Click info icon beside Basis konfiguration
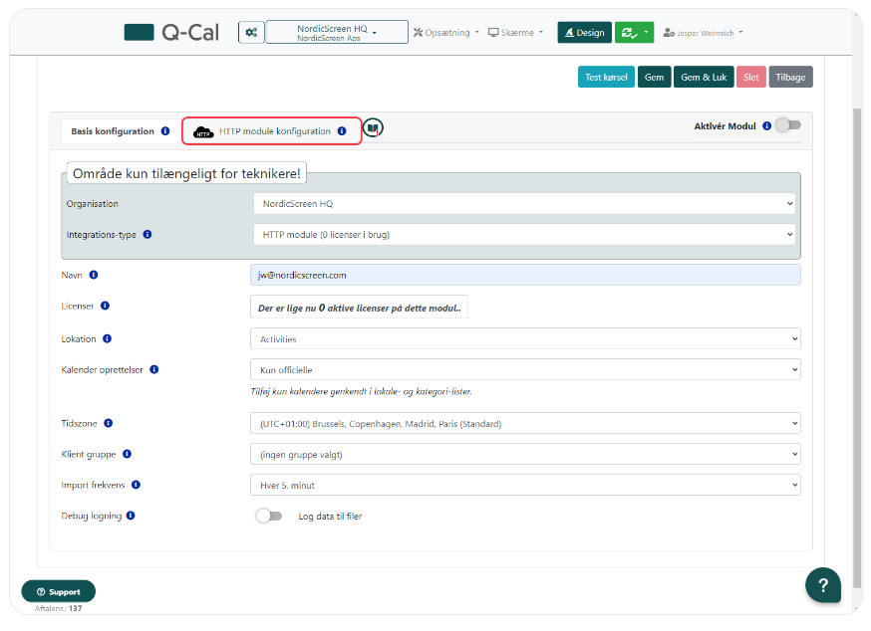This screenshot has height=631, width=871. 165,131
